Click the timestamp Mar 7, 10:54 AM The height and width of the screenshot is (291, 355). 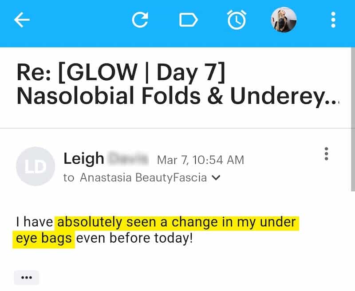tap(200, 160)
